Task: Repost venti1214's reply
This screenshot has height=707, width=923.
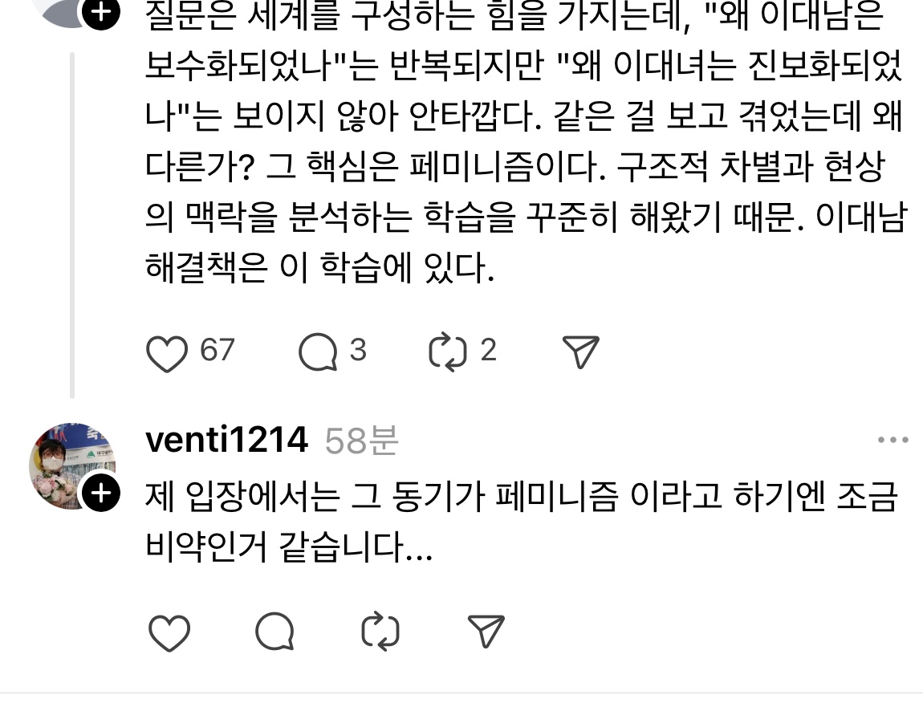Action: (380, 632)
